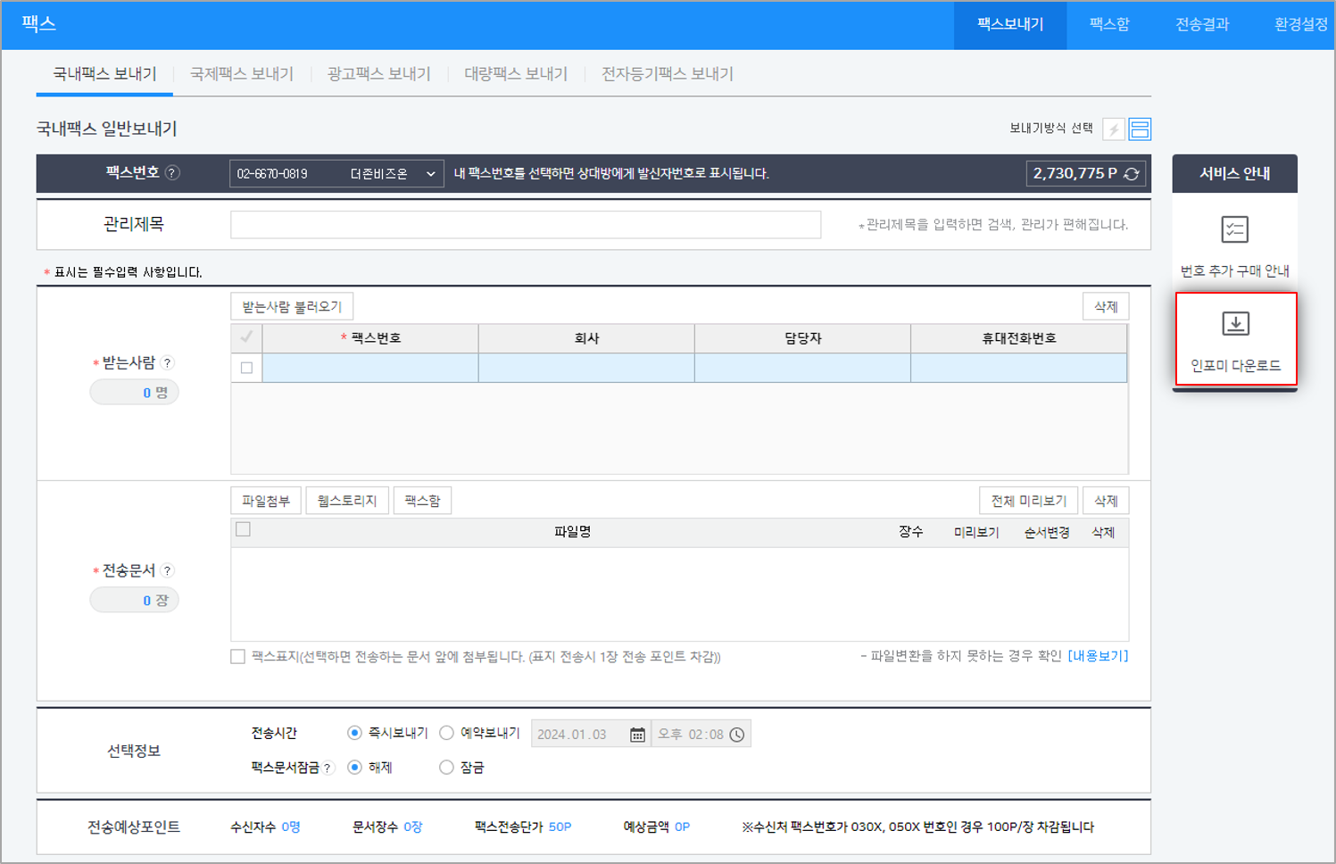
Task: Check the first recipient row checkbox
Action: click(x=246, y=368)
